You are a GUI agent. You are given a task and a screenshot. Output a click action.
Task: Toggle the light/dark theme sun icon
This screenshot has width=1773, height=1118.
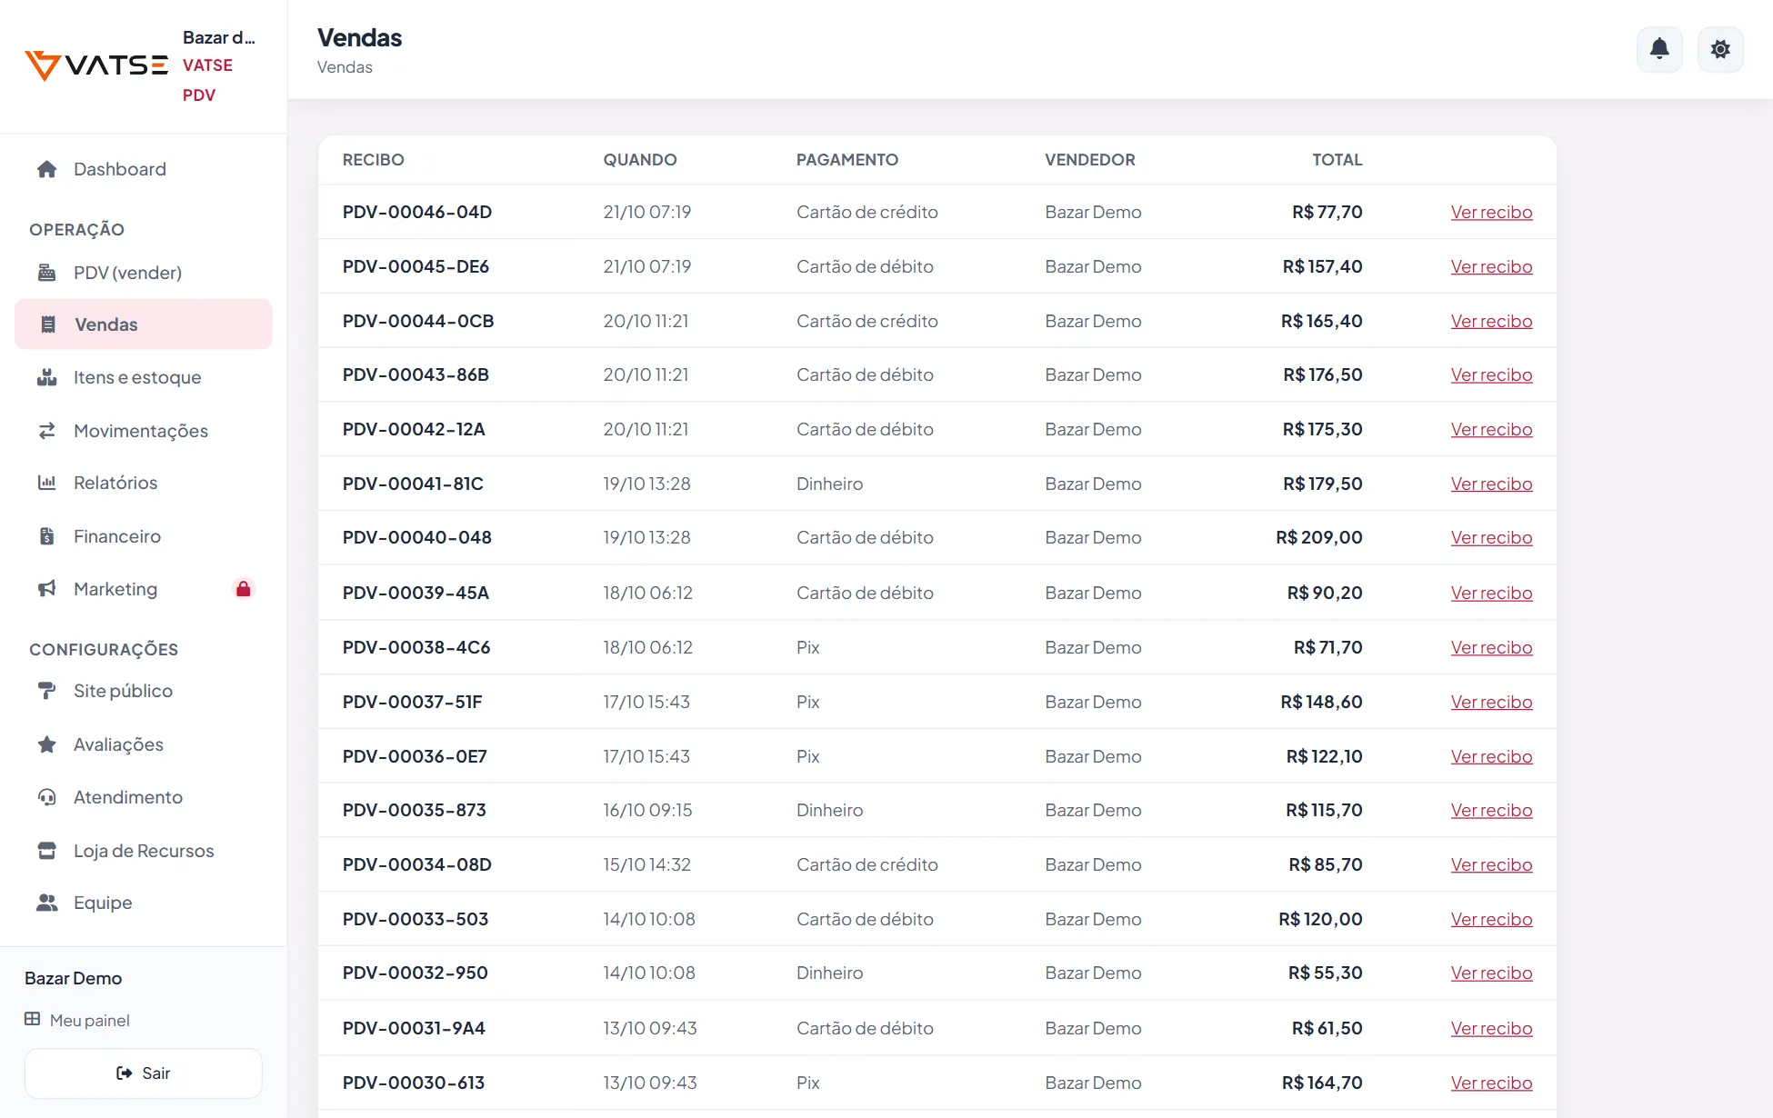(1720, 49)
